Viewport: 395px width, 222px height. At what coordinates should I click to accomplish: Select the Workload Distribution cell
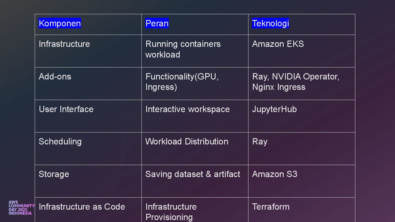[x=187, y=141]
